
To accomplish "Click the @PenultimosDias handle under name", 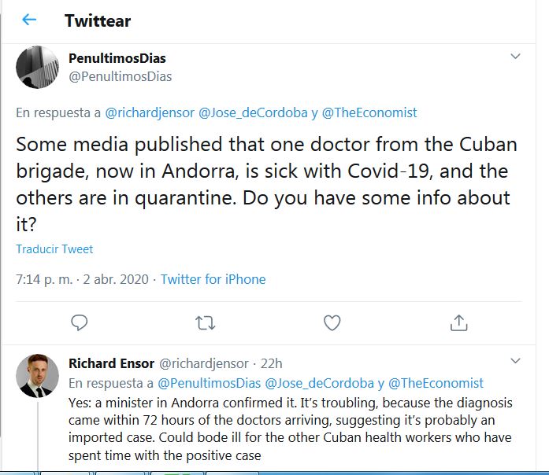I will pyautogui.click(x=120, y=76).
